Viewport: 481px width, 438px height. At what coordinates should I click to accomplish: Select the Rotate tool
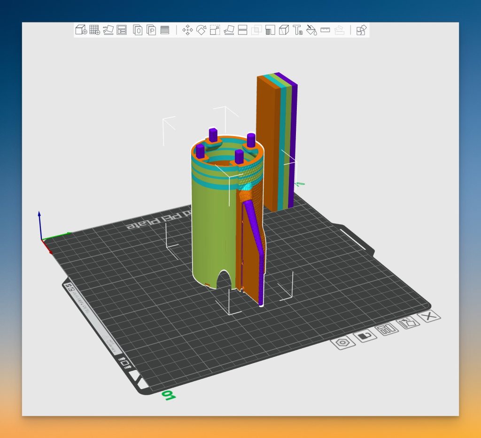(201, 30)
